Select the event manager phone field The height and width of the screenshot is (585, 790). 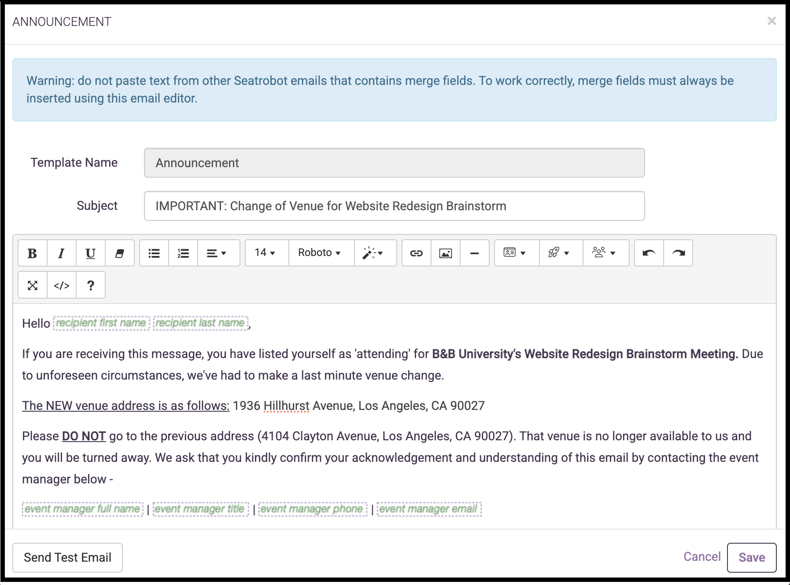(x=313, y=509)
